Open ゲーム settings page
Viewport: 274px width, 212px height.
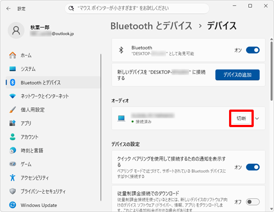[x=53, y=164]
